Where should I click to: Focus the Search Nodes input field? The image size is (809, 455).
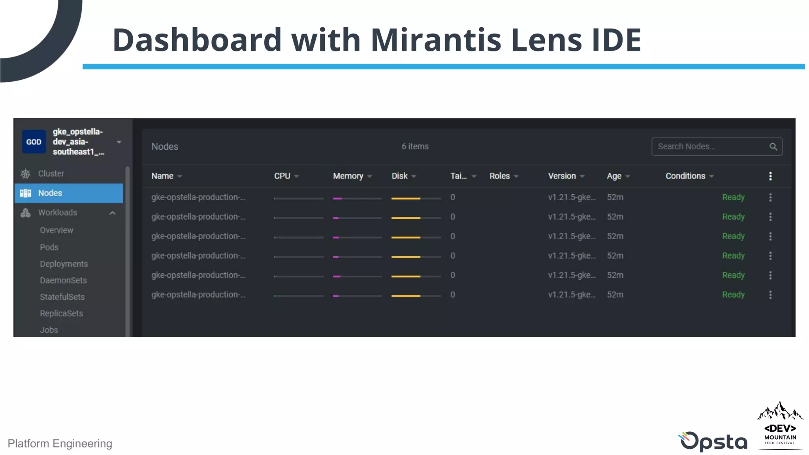[717, 147]
